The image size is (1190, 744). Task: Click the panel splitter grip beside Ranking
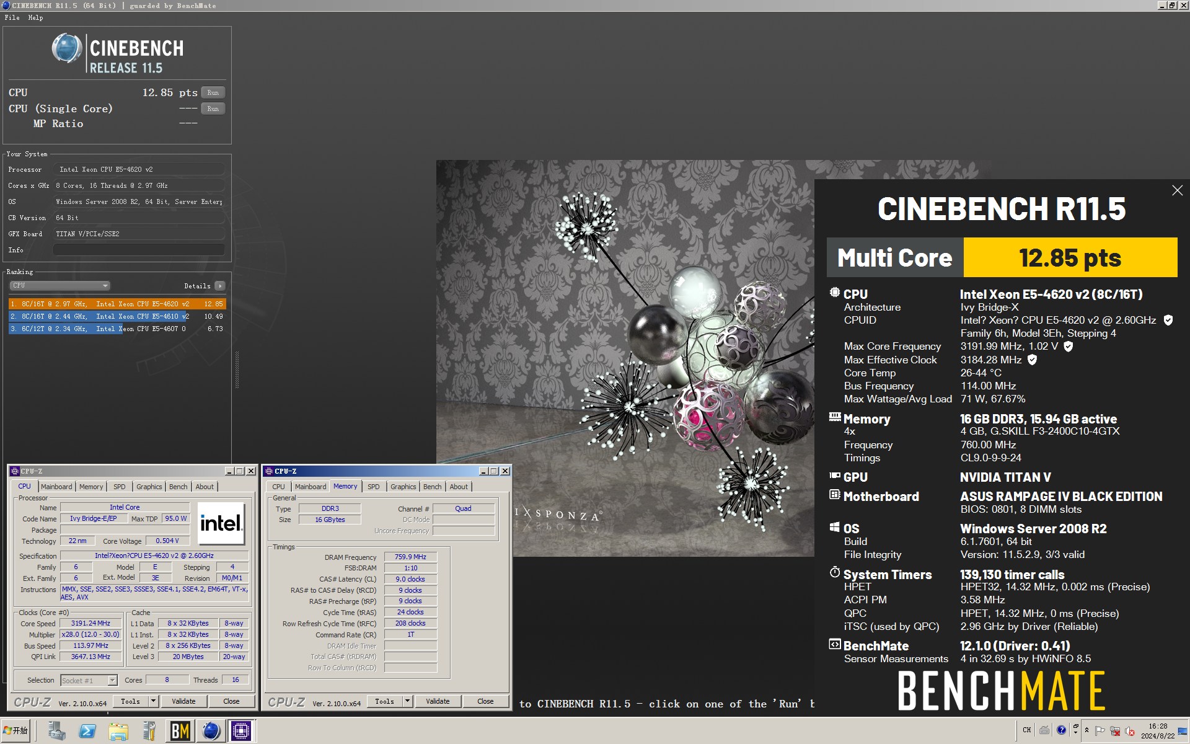point(237,370)
